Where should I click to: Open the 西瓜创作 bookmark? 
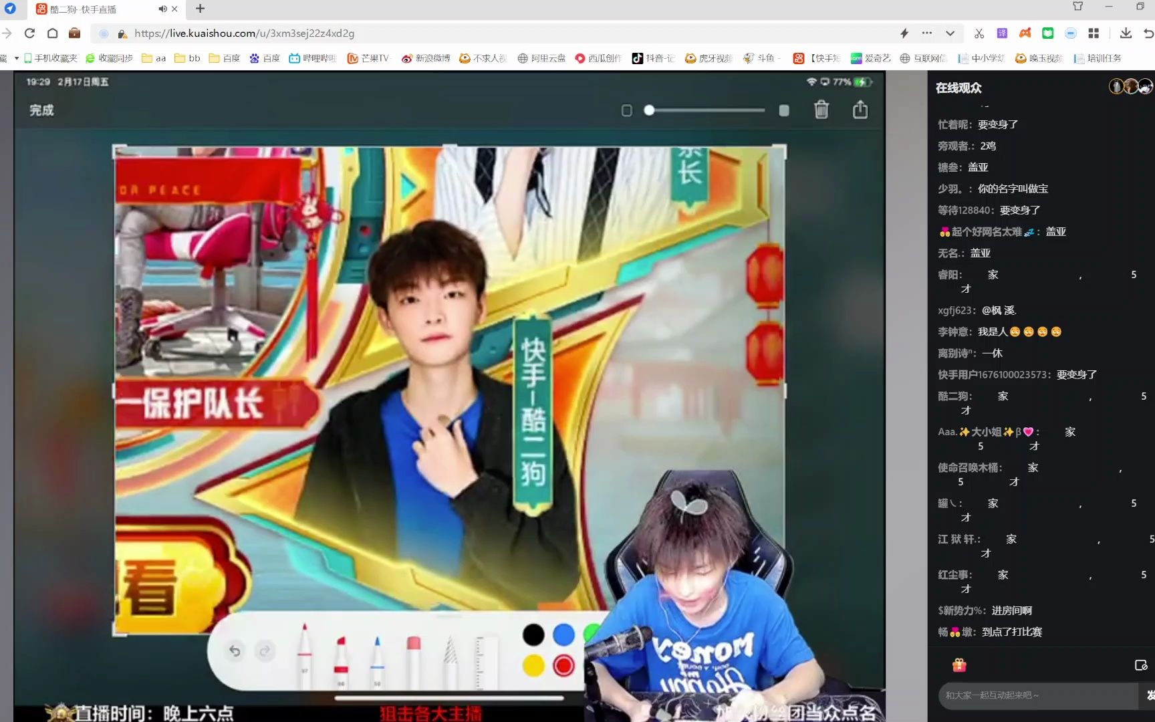tap(598, 59)
